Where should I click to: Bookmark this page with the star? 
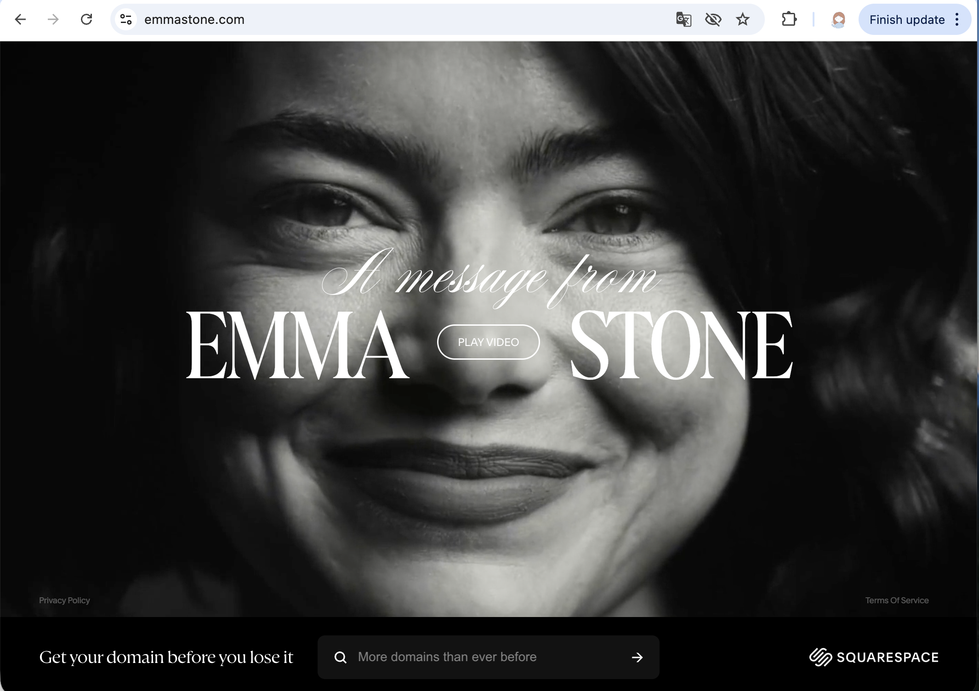(742, 19)
